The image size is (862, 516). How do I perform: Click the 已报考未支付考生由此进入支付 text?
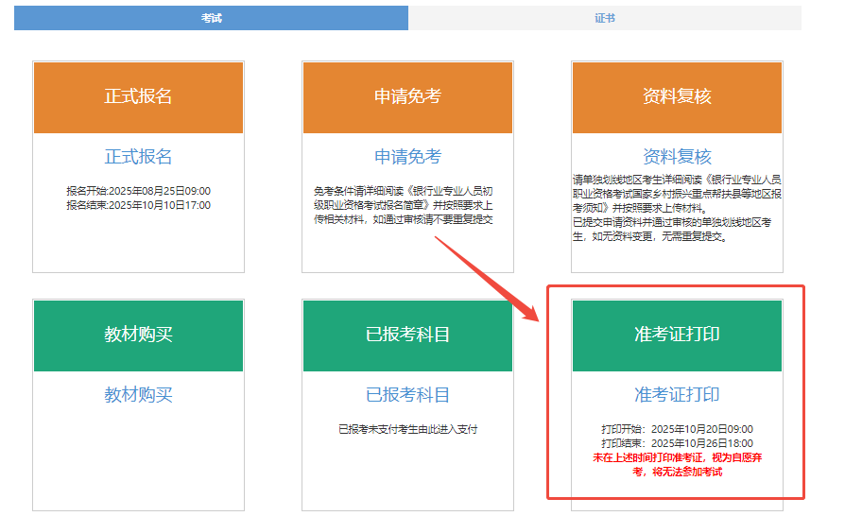point(407,429)
